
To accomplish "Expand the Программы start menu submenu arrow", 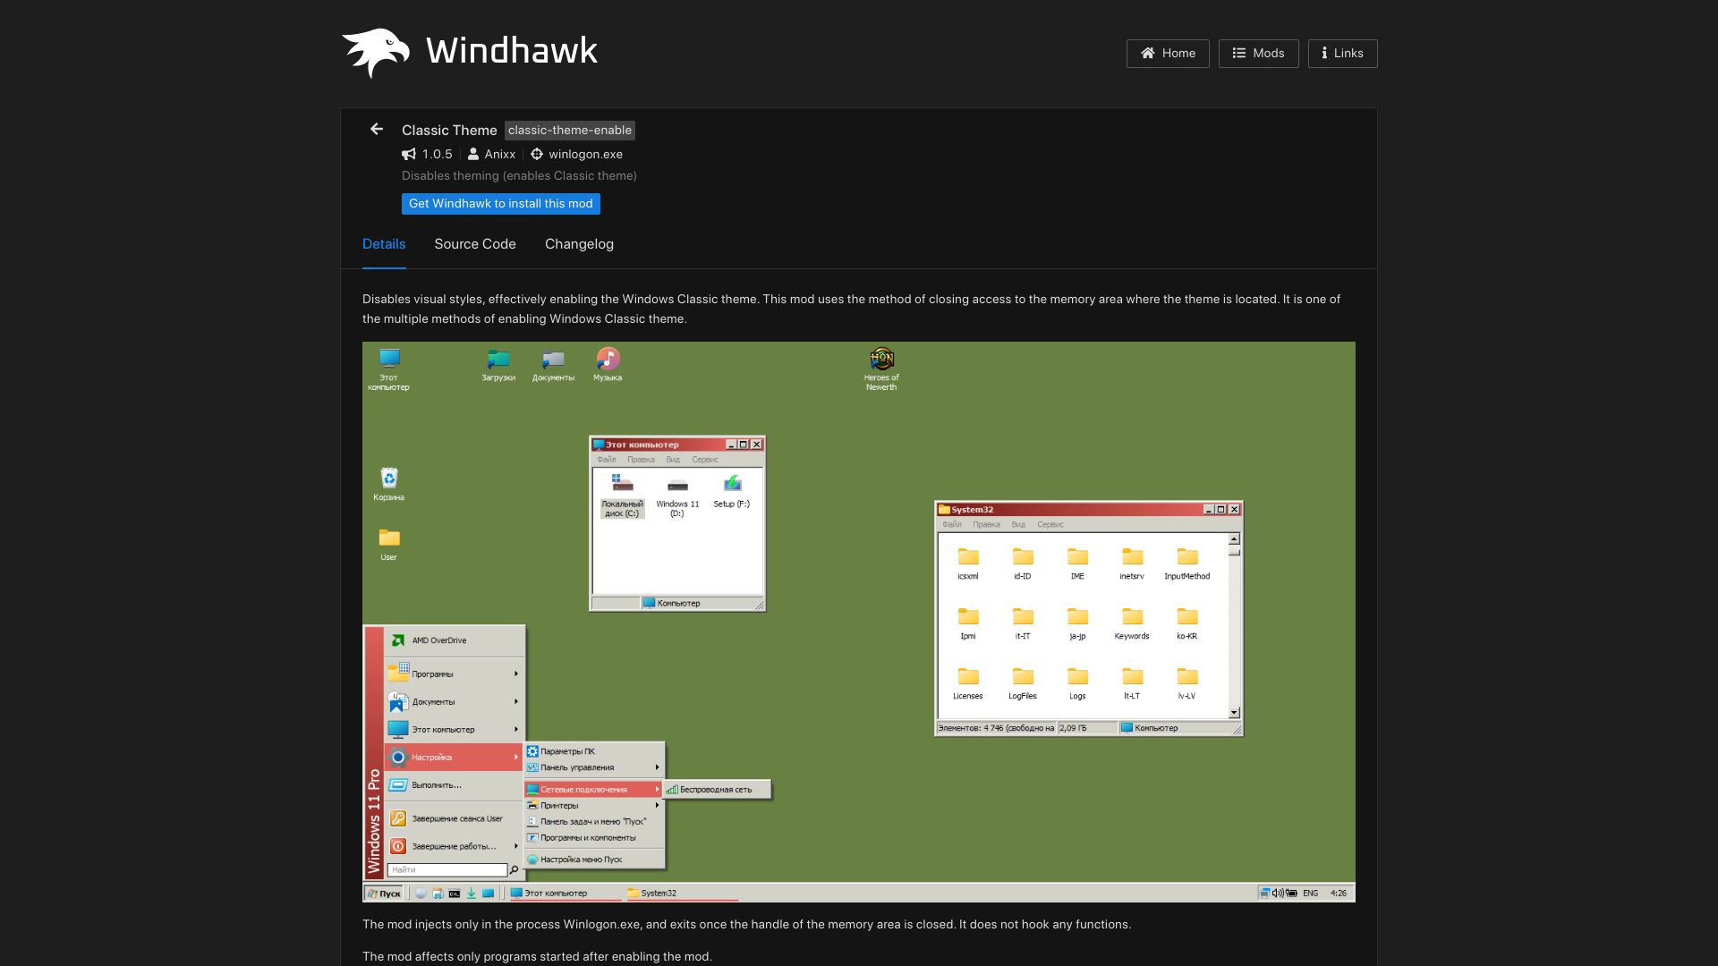I will coord(516,674).
